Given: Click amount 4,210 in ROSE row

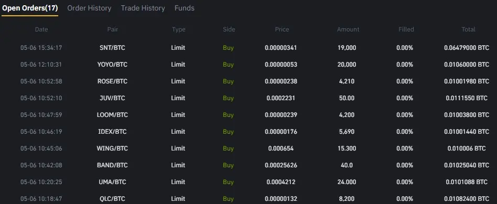Looking at the screenshot, I should (x=347, y=81).
